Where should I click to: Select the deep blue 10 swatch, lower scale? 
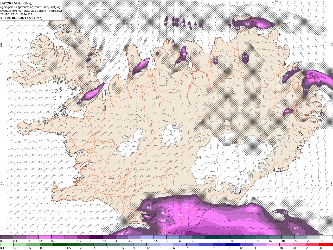tap(233, 245)
